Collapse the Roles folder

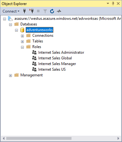pos(22,47)
